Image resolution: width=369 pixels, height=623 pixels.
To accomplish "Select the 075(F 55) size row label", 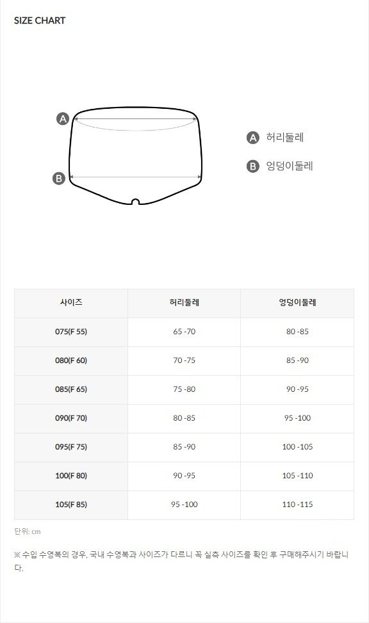I will click(x=71, y=332).
